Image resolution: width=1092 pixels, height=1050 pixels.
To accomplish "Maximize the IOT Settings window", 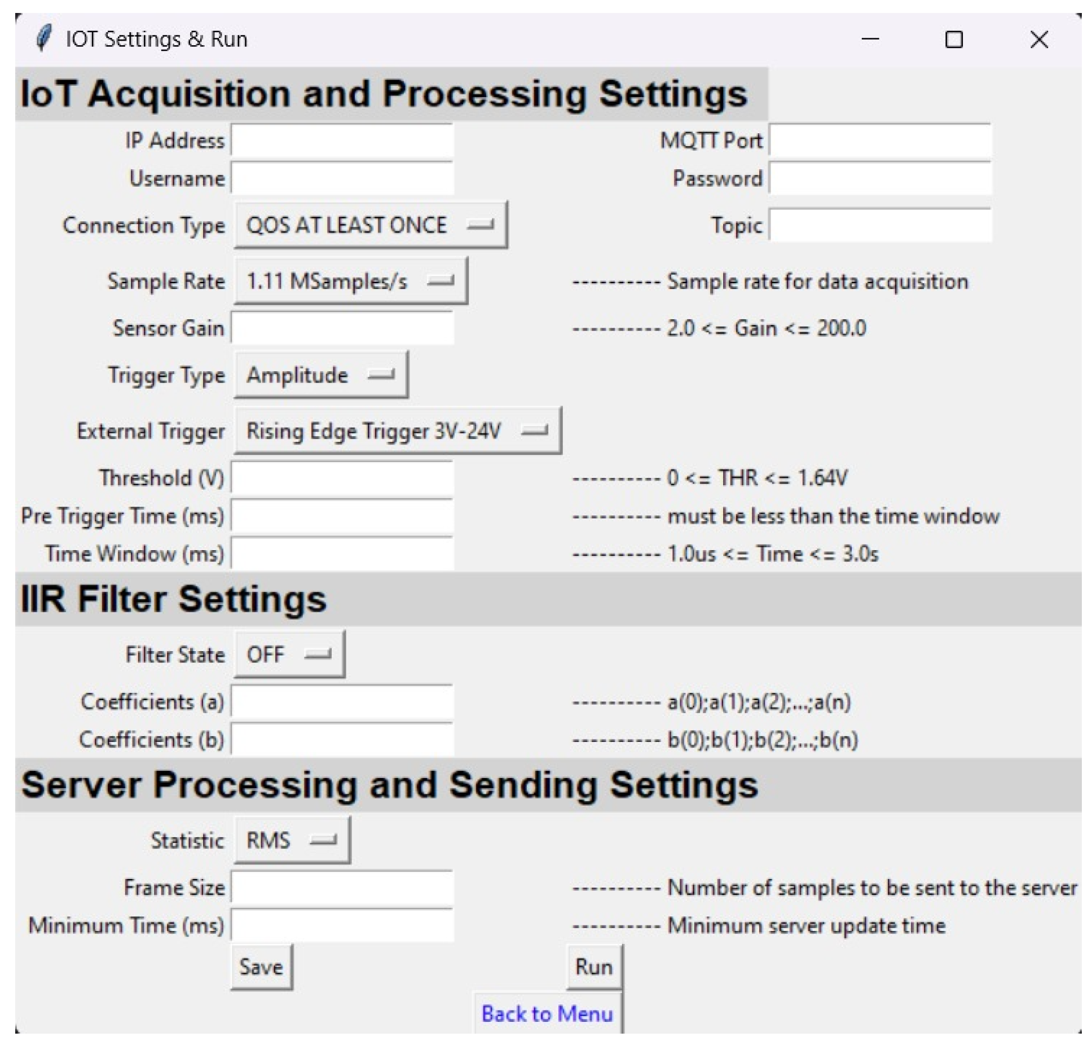I will pos(953,39).
